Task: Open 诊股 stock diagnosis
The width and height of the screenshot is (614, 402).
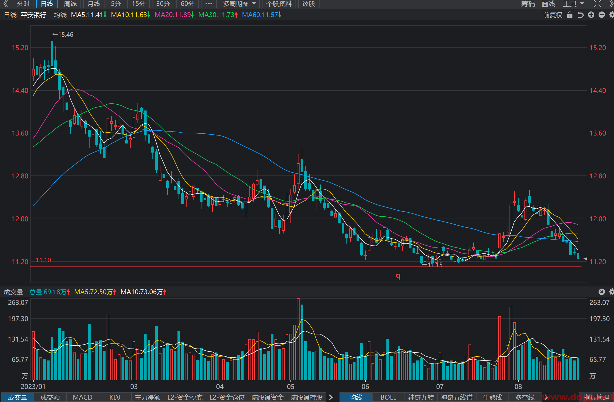Action: (x=309, y=4)
